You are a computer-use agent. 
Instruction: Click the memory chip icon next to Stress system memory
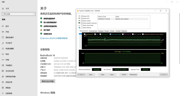(x=79, y=23)
